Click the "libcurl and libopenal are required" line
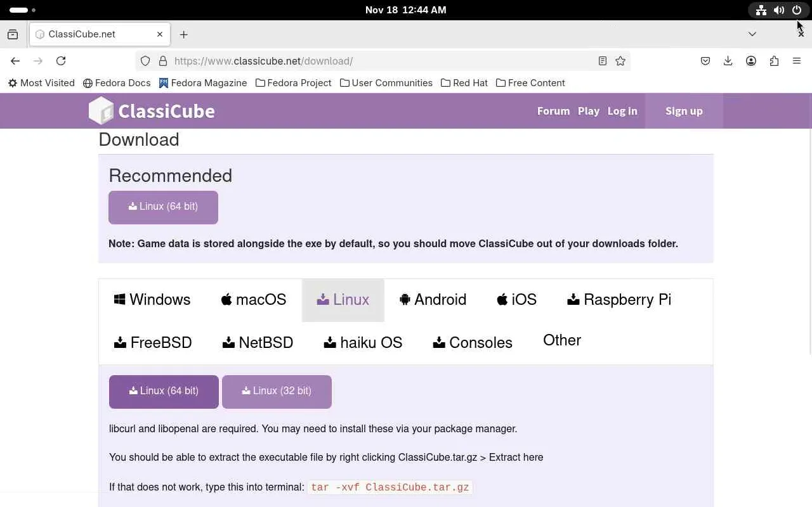The height and width of the screenshot is (507, 812). (x=313, y=429)
